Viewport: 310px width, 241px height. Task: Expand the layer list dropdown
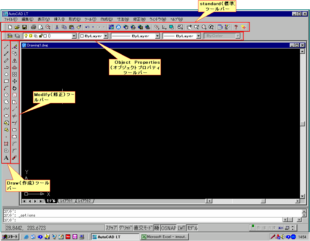[x=74, y=36]
